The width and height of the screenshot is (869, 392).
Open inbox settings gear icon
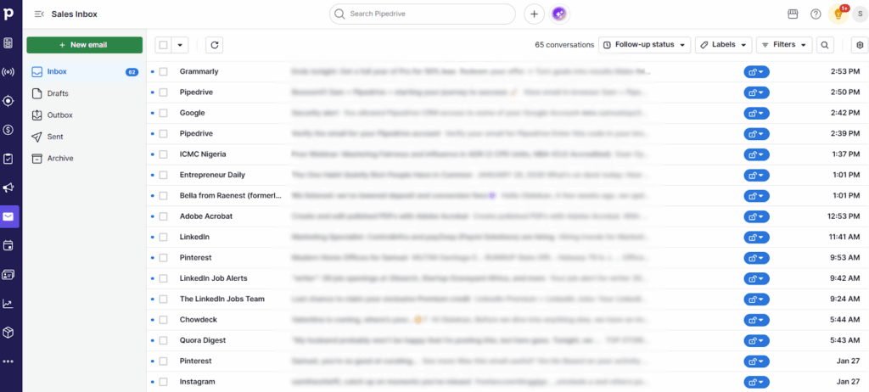(861, 45)
